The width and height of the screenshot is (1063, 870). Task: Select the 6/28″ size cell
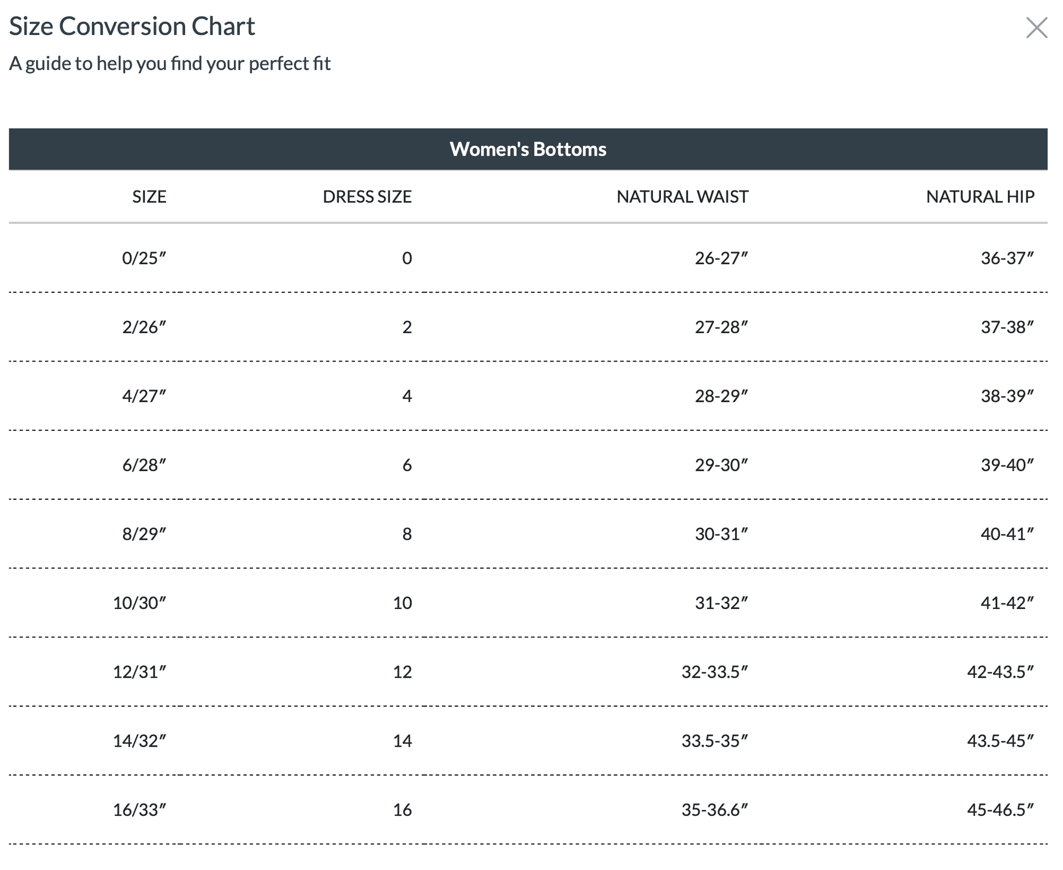click(x=144, y=465)
